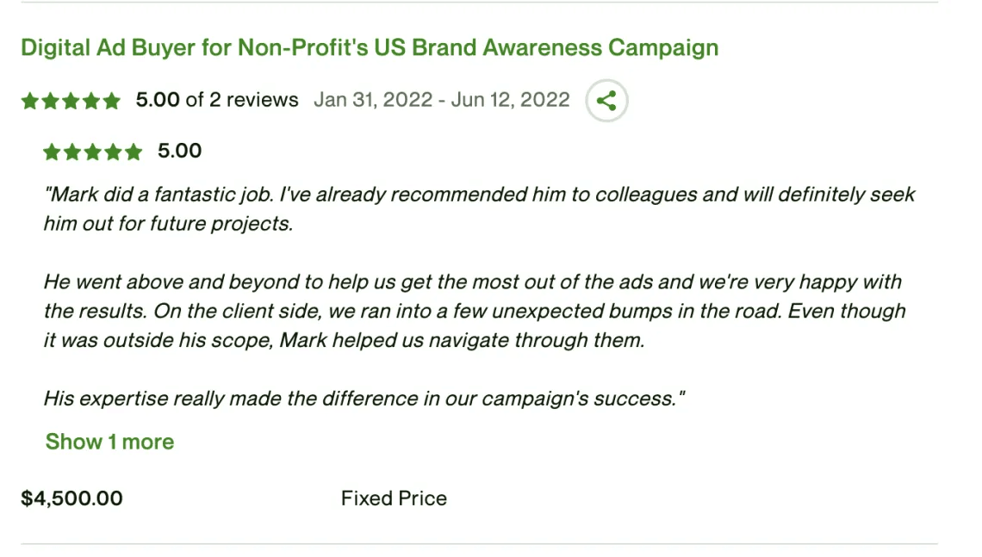Screen dimensions: 982x557
Task: Click the "His expertise really made the difference" sentence
Action: point(364,398)
